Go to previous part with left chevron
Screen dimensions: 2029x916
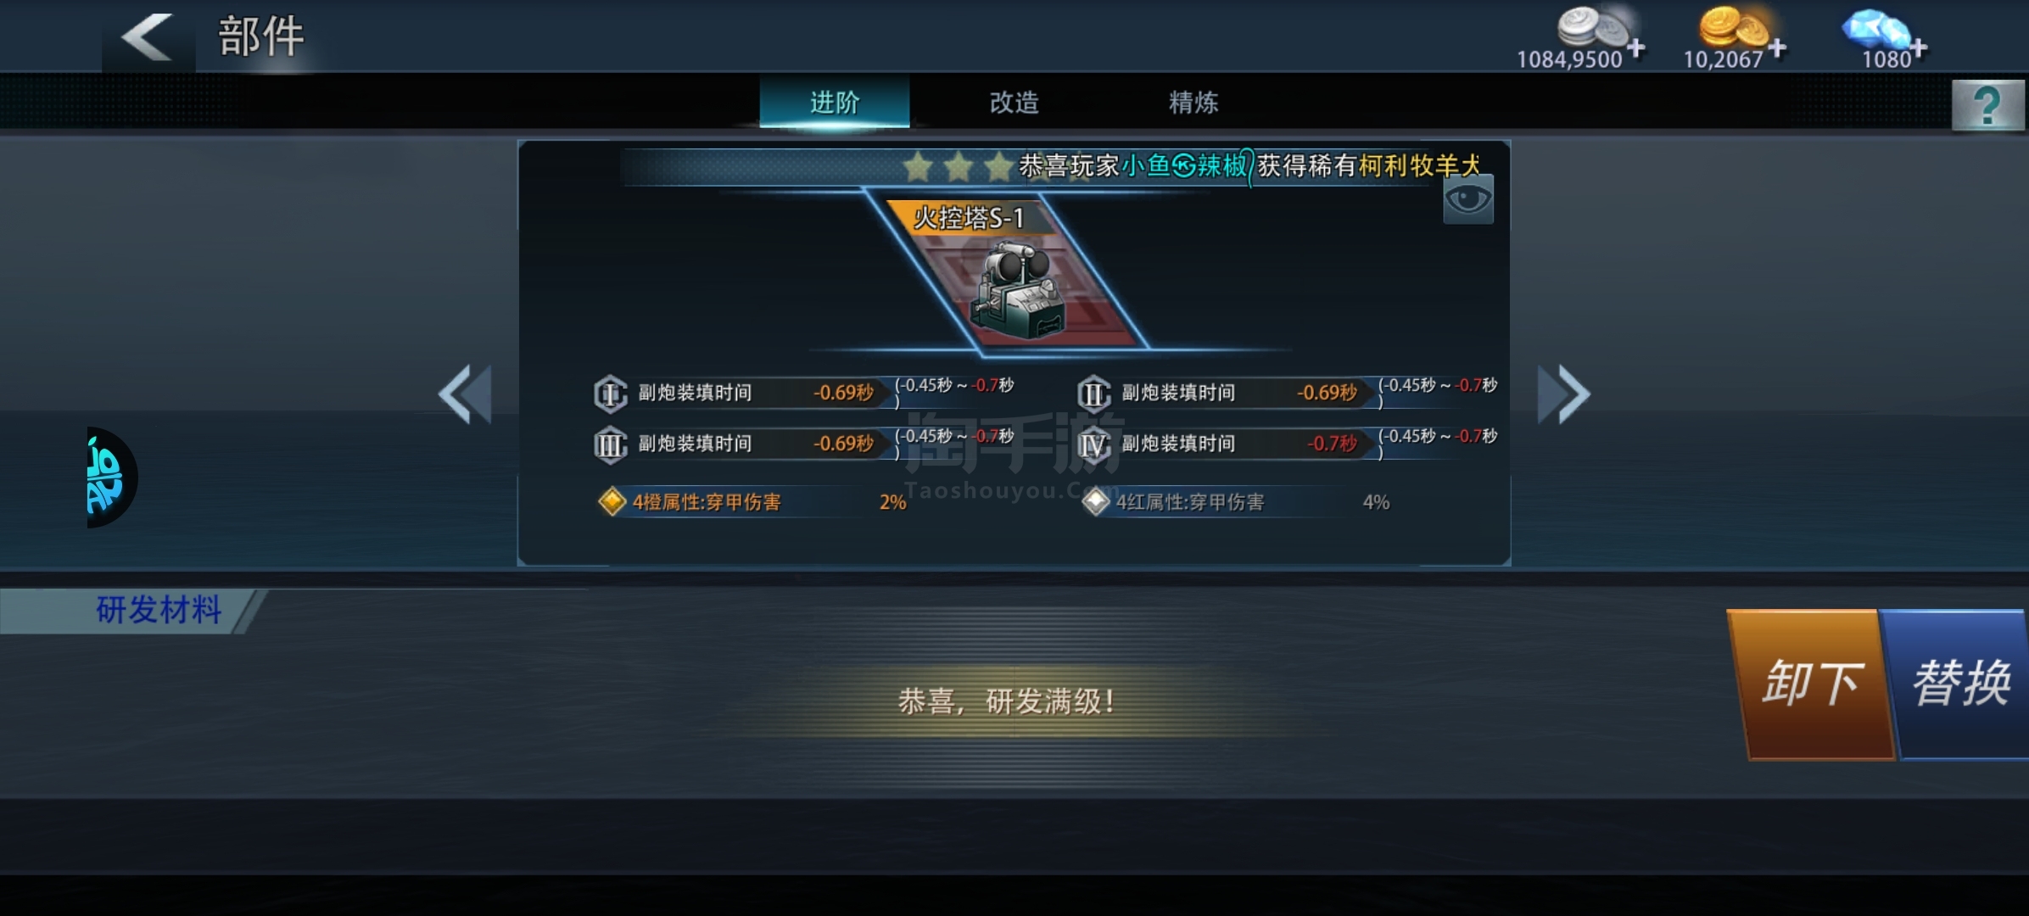(466, 394)
